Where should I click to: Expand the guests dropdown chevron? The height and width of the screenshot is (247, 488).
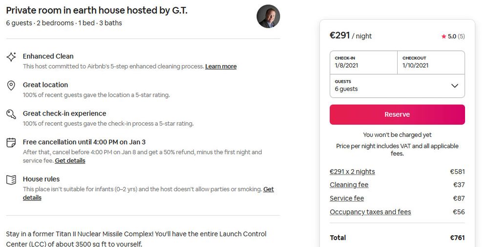click(455, 86)
